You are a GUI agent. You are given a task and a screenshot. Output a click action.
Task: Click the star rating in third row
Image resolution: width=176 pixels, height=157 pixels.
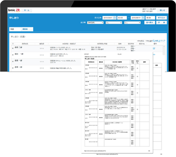[42, 62]
